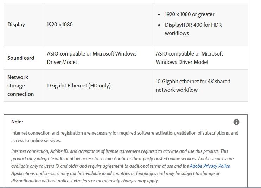The image size is (261, 188).
Task: Click 'DisplayHDR 400 for HDR workflows' text
Action: [193, 29]
